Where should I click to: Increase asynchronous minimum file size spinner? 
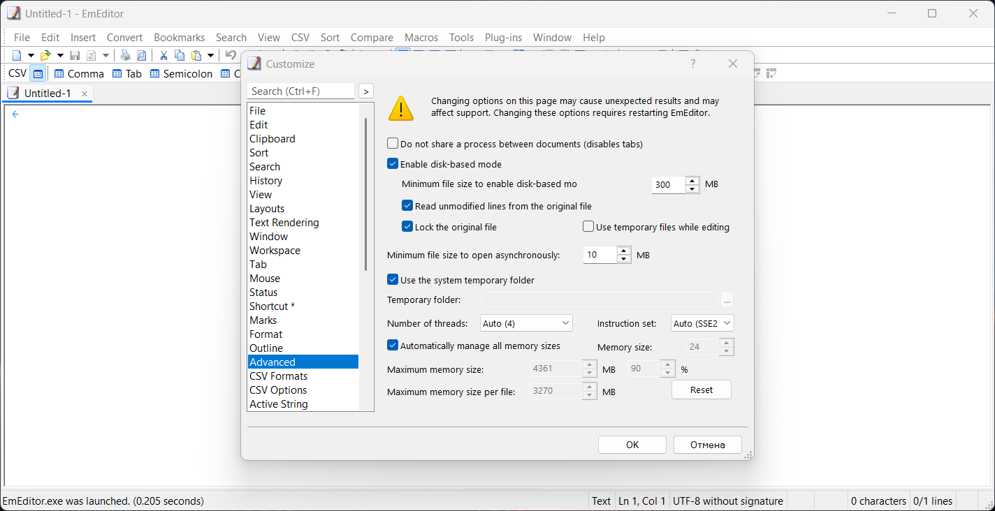click(624, 251)
